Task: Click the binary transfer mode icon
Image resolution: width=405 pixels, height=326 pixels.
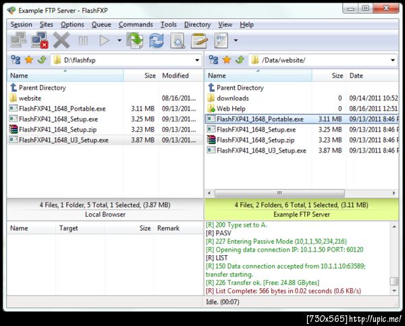Action: pos(221,40)
